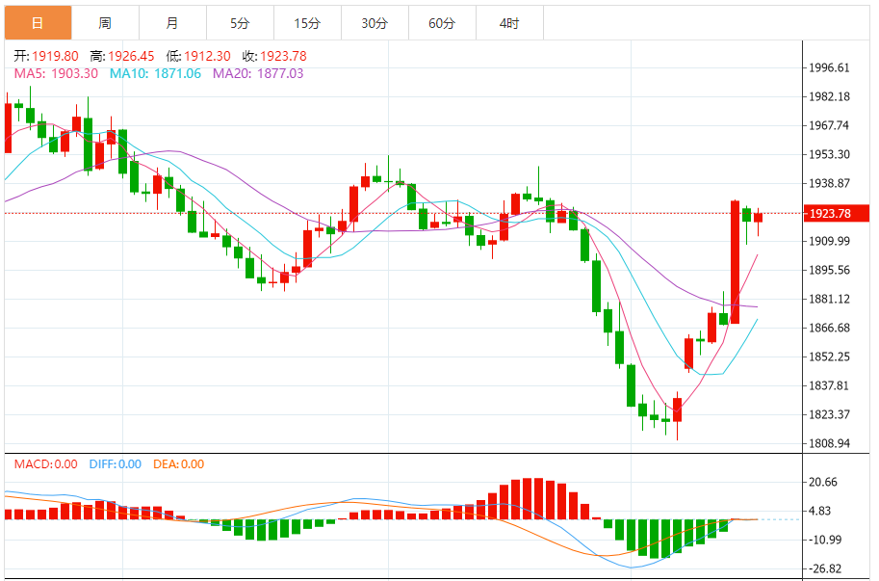
Task: Open the 15分 timeframe tab
Action: coord(307,23)
